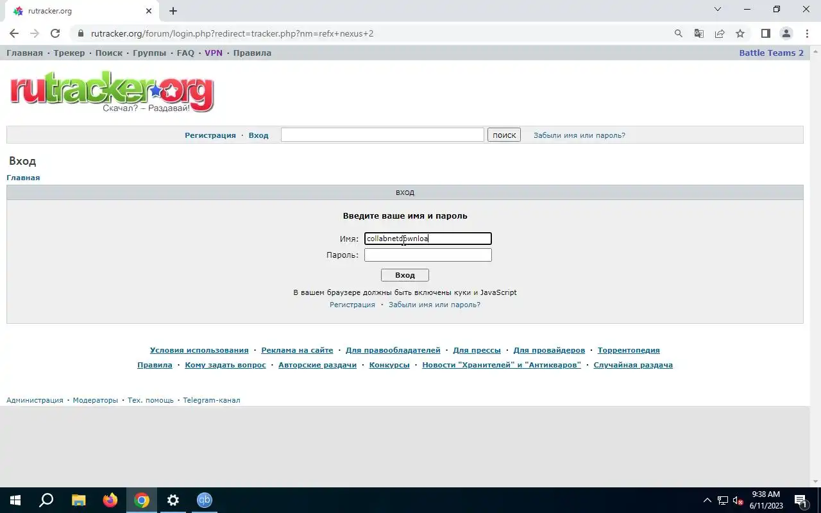Open Условия использования footer link
821x513 pixels.
tap(199, 350)
